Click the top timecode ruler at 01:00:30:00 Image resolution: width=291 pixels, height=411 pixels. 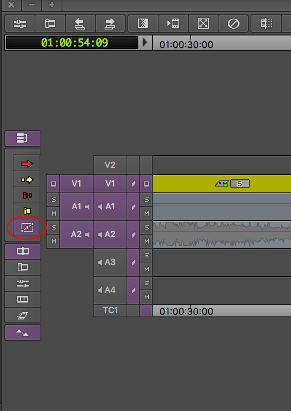(186, 45)
